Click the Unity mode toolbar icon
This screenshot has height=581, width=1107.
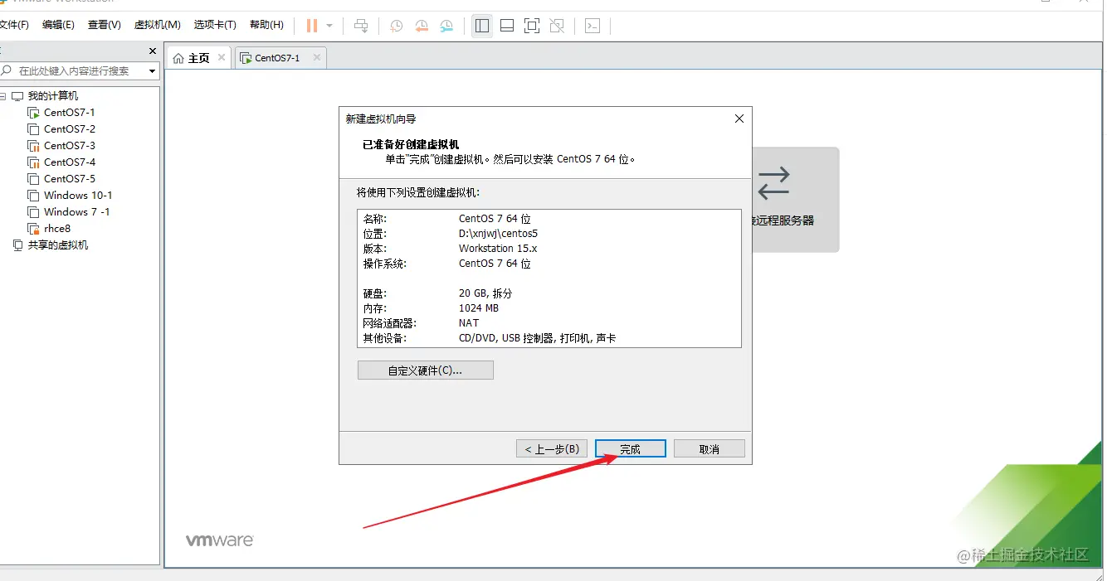pyautogui.click(x=557, y=26)
